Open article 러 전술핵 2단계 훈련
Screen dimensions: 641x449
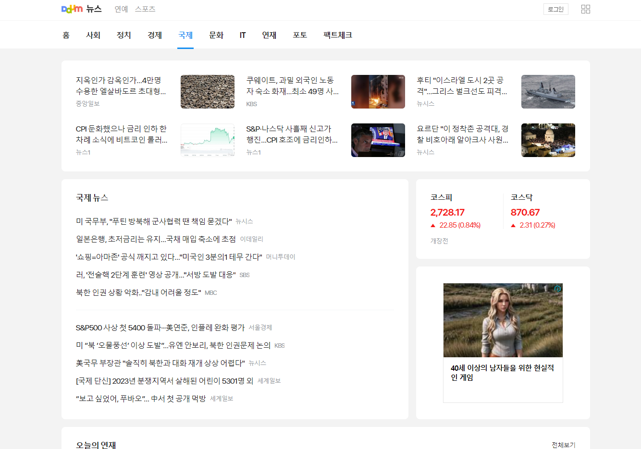click(156, 275)
